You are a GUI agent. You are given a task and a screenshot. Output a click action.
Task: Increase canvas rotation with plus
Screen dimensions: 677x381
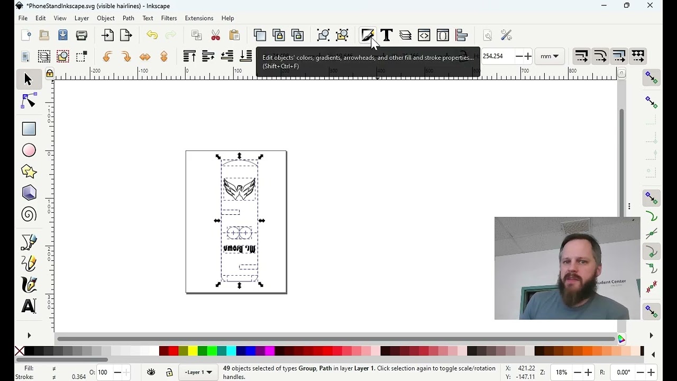[651, 373]
